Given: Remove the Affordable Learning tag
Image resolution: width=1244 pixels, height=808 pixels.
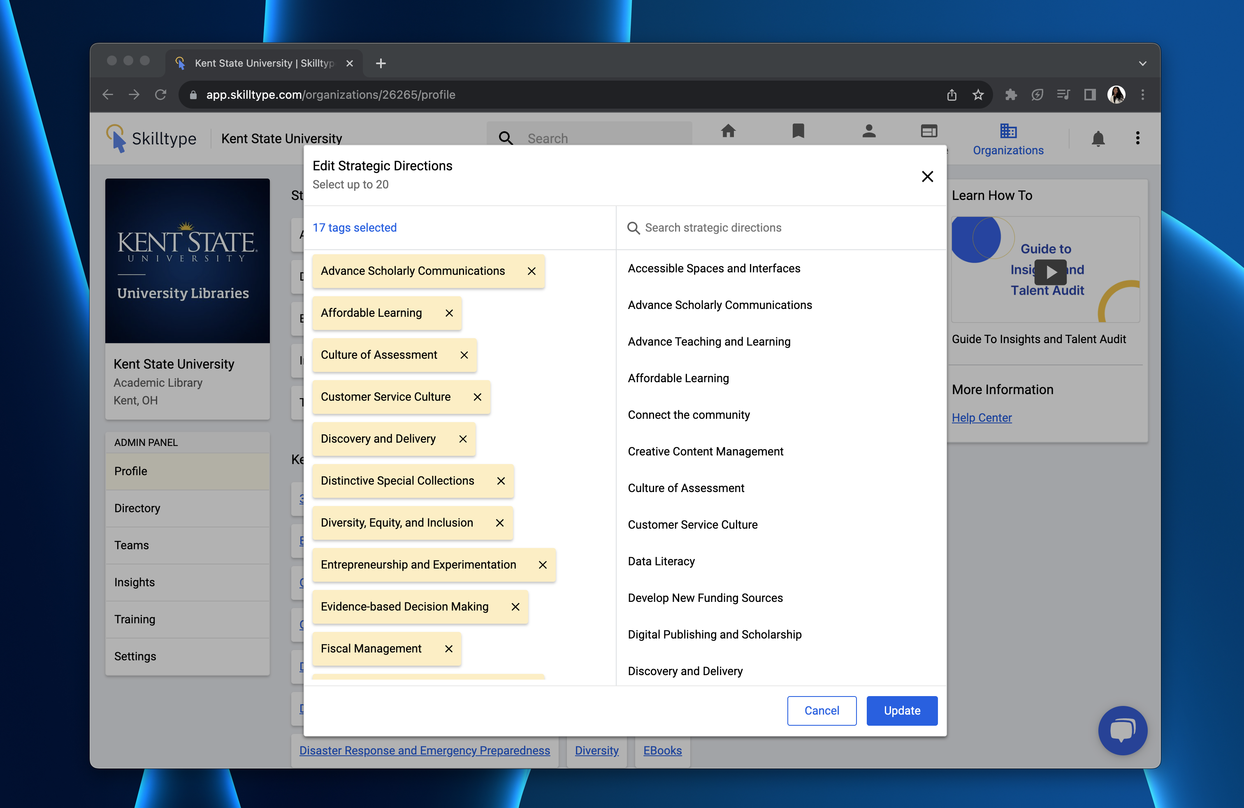Looking at the screenshot, I should (449, 313).
